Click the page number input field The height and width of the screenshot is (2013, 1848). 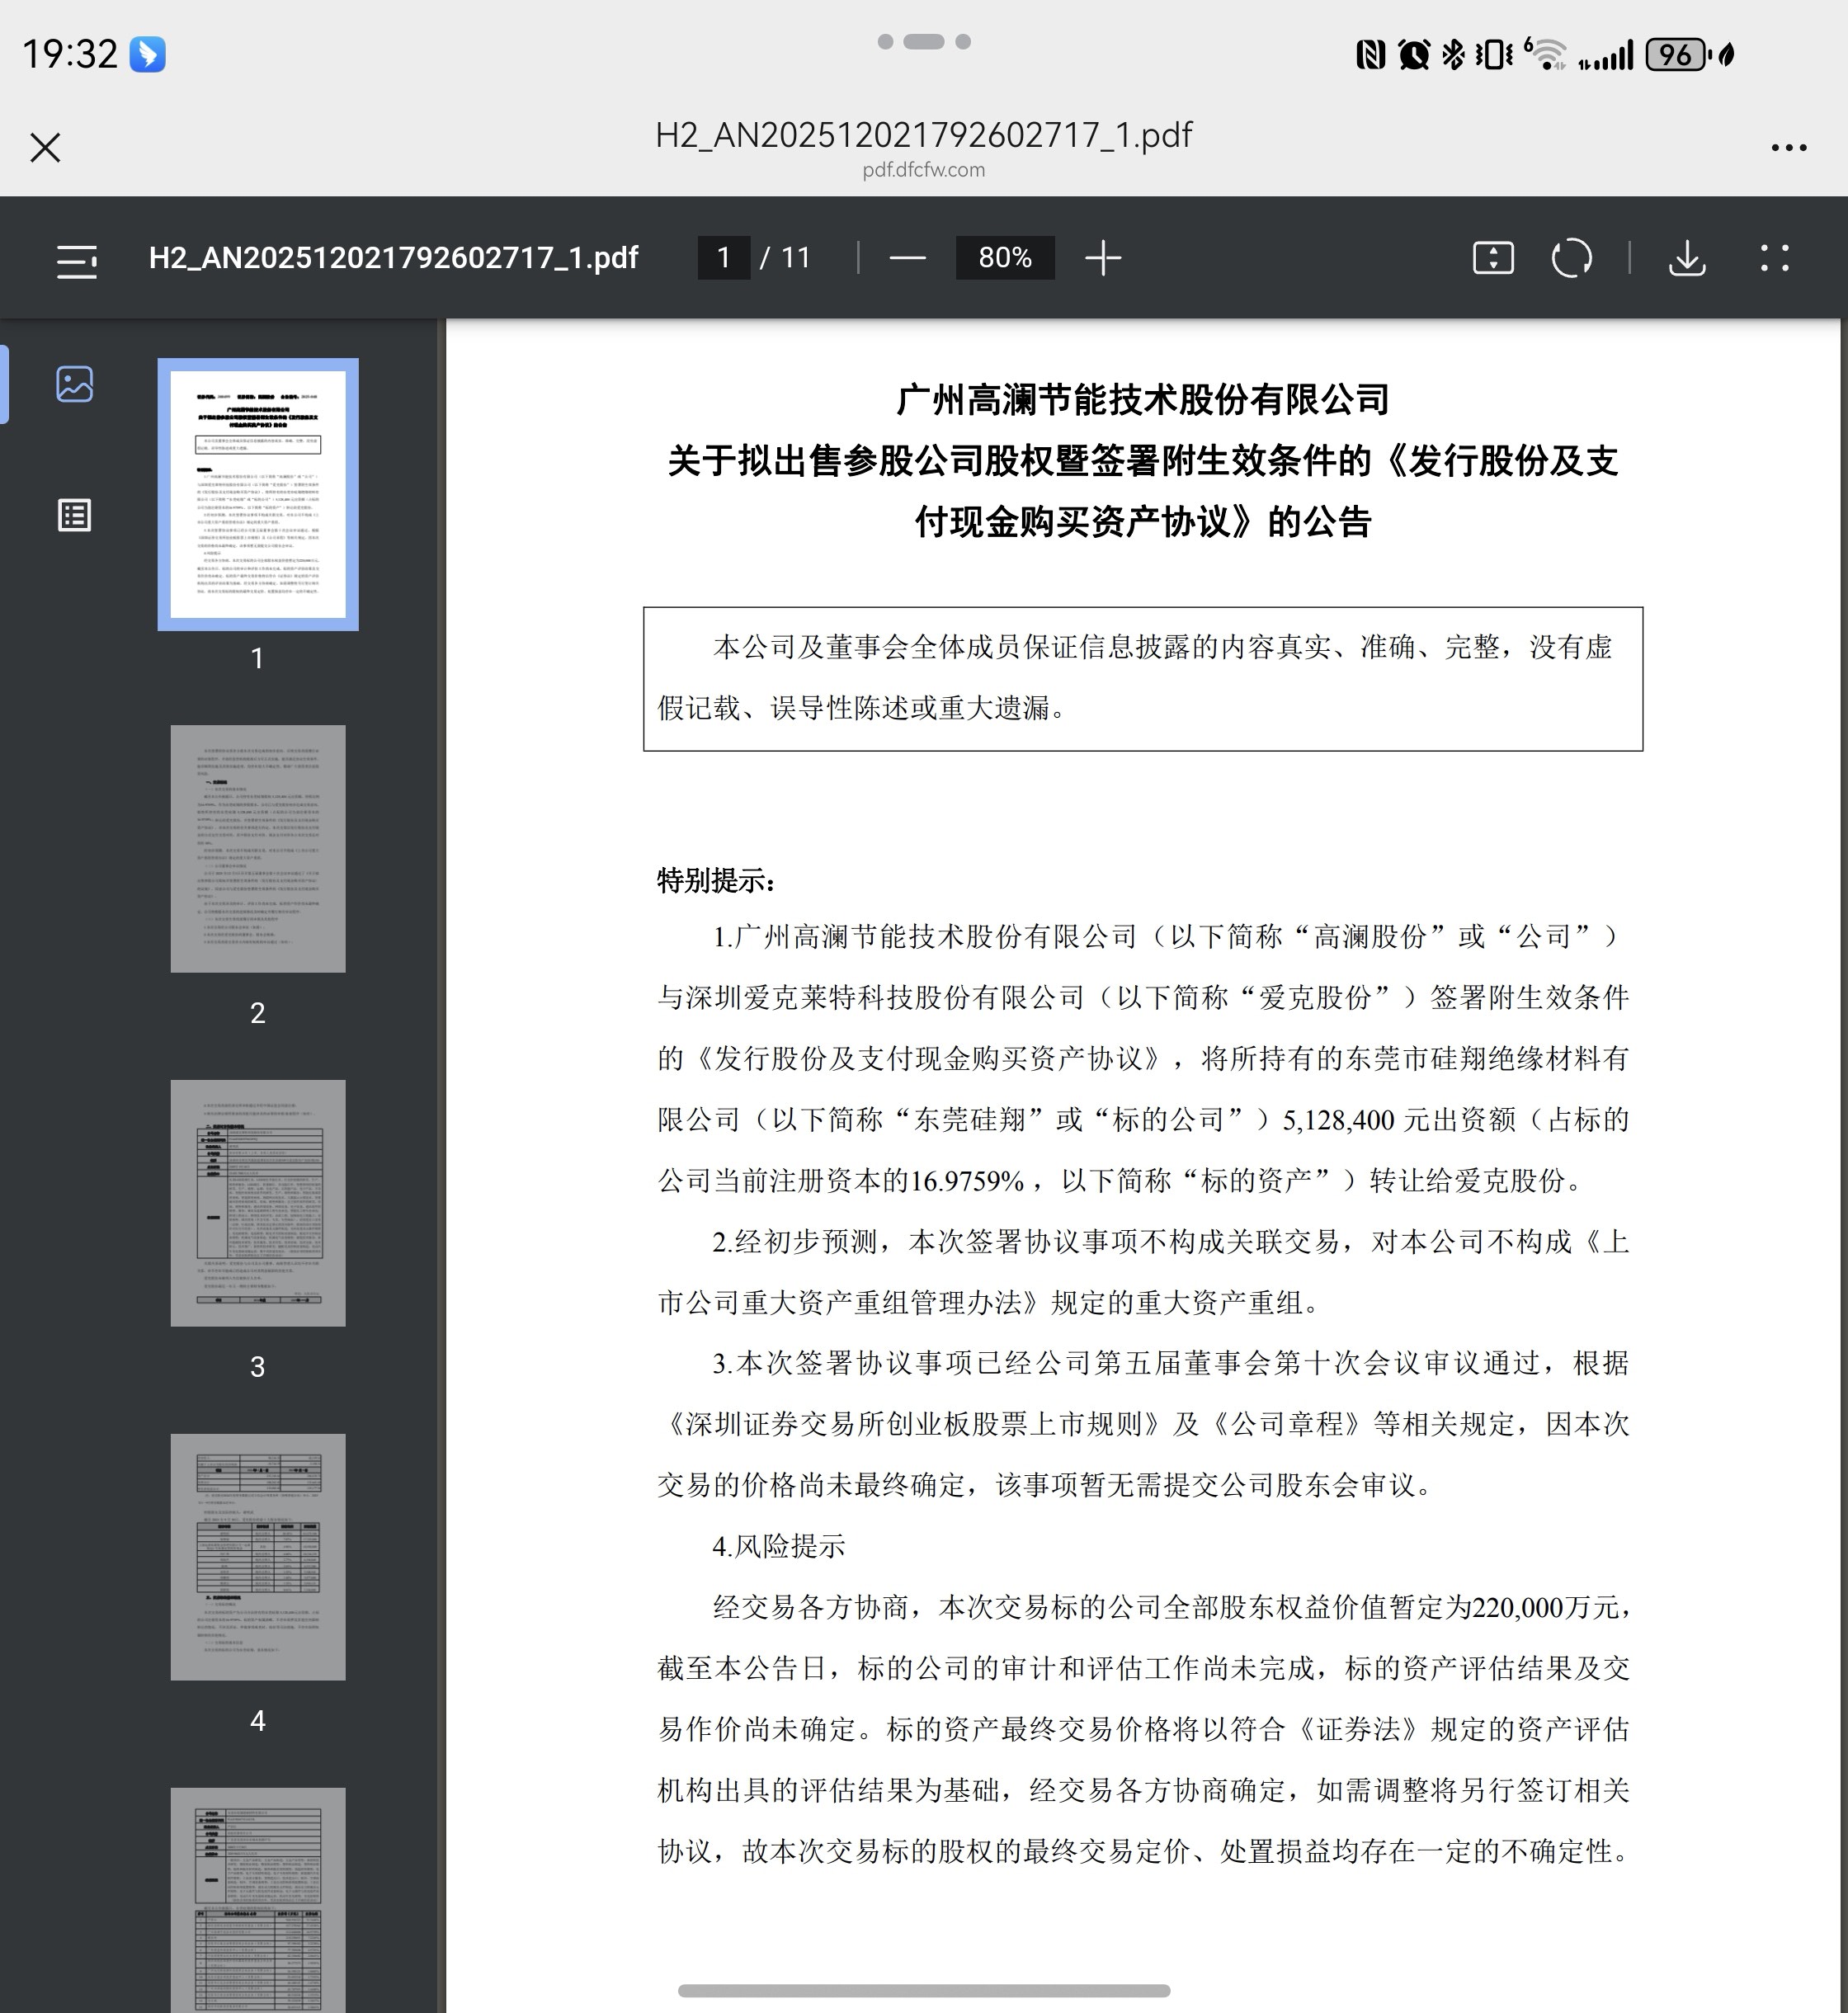click(723, 258)
